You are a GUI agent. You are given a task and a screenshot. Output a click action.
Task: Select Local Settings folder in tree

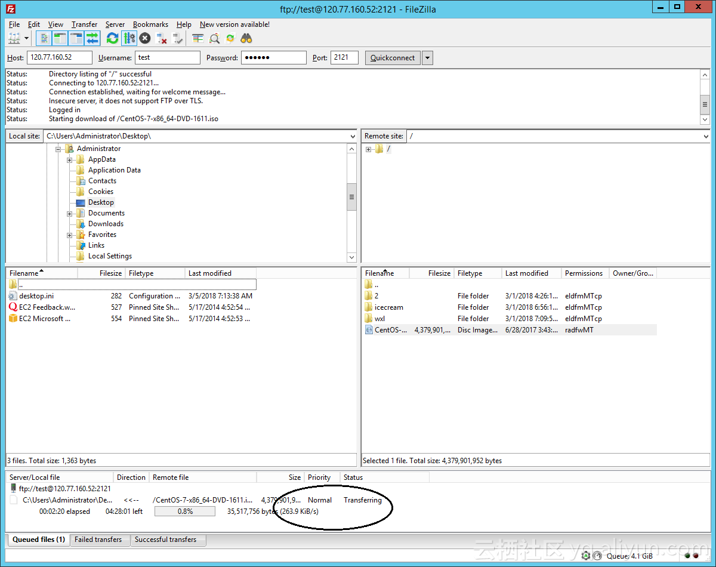point(110,256)
